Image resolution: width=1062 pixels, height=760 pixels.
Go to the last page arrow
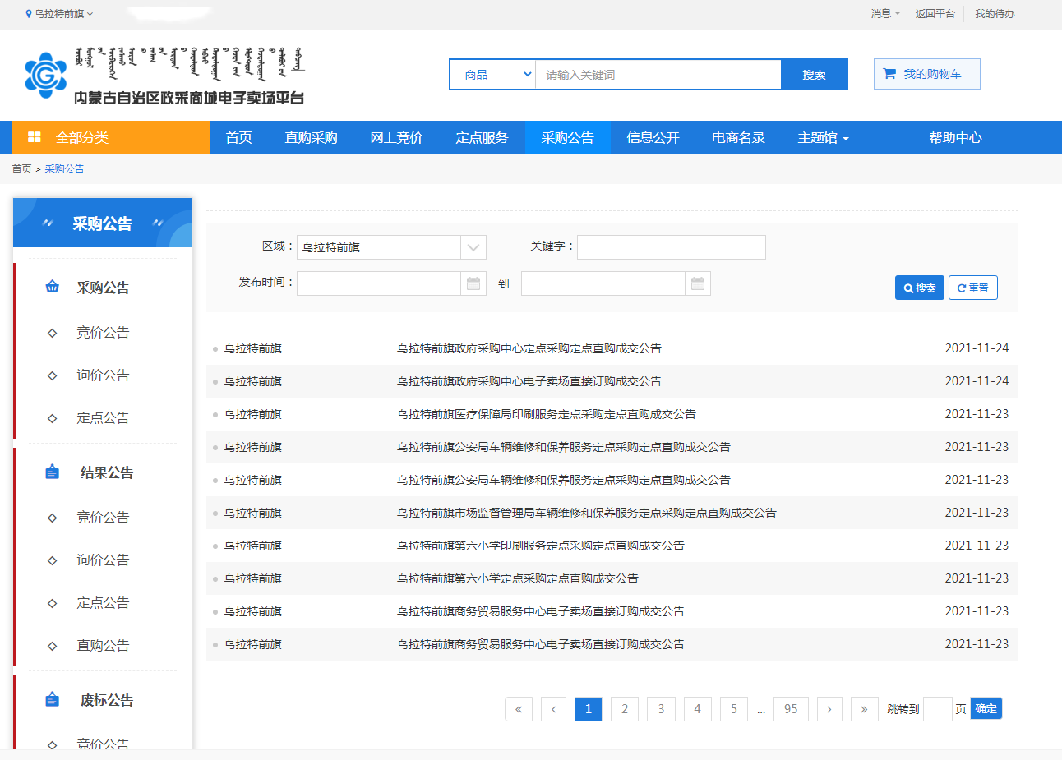coord(864,709)
